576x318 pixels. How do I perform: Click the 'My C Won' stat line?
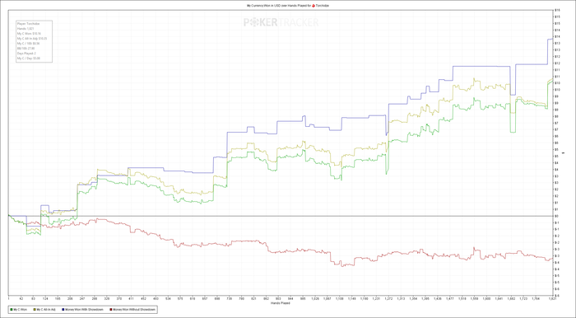pyautogui.click(x=29, y=33)
